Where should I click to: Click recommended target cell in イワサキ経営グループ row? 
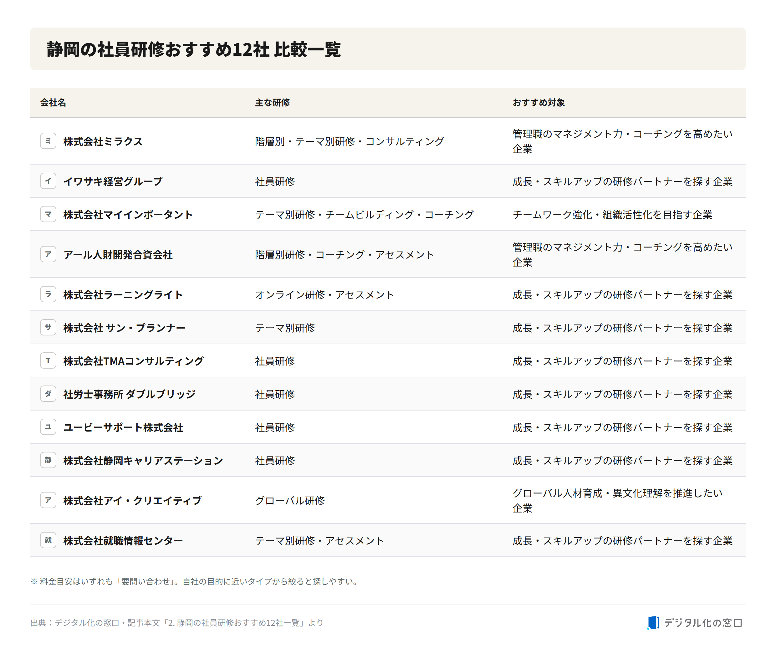coord(622,181)
